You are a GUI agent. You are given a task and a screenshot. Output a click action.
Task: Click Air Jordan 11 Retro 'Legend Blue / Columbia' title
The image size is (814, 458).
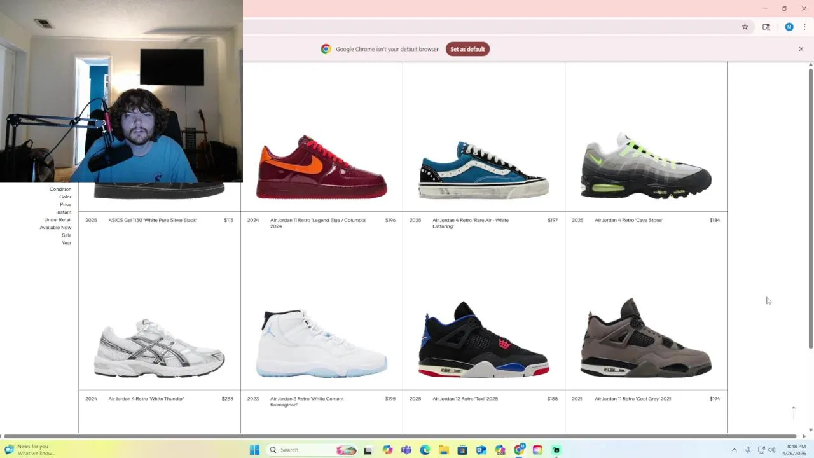tap(318, 223)
